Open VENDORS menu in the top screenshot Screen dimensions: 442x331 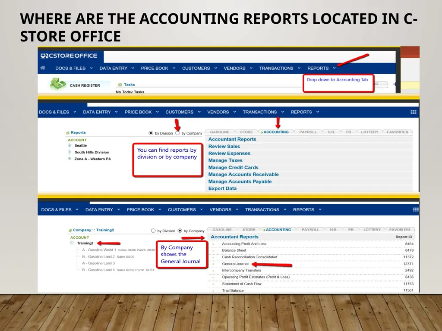[234, 68]
